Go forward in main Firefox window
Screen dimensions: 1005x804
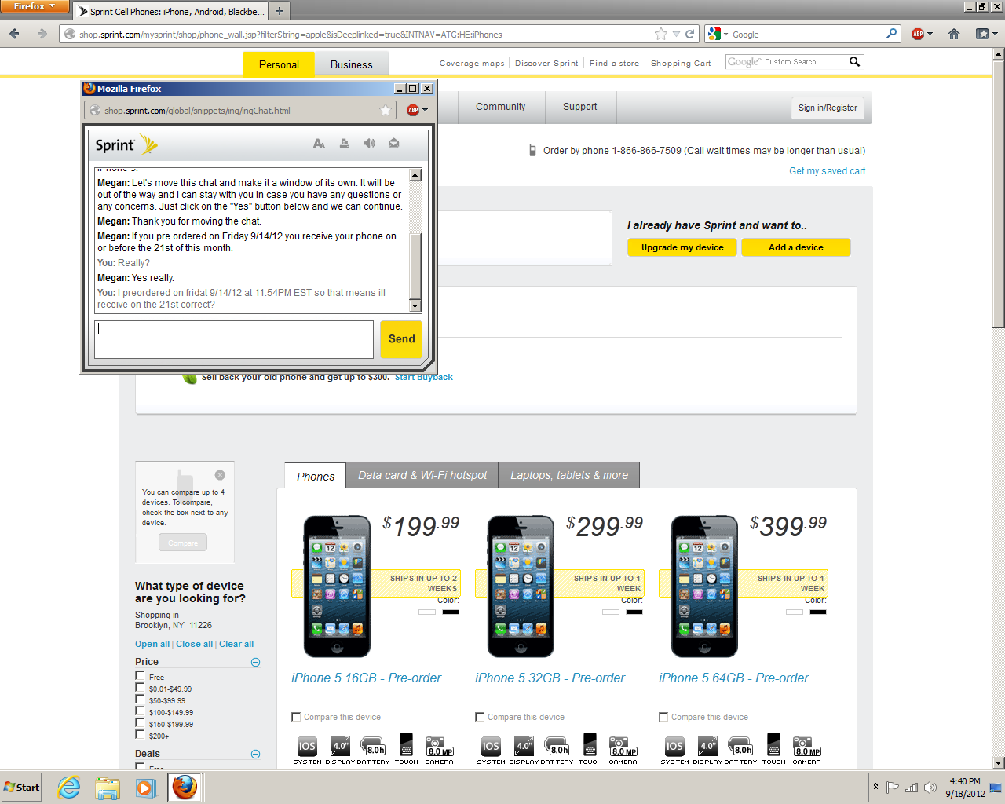[x=42, y=34]
